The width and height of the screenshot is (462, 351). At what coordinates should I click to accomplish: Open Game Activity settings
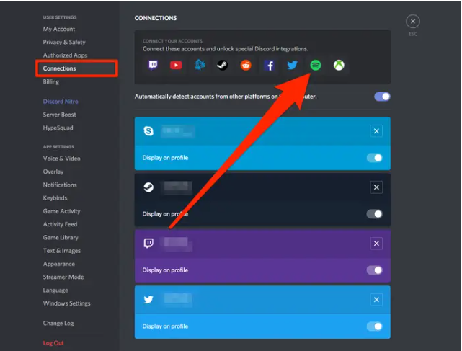click(61, 211)
